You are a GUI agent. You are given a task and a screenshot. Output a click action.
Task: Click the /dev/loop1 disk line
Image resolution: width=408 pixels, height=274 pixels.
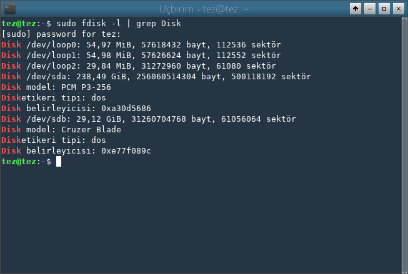(x=141, y=55)
